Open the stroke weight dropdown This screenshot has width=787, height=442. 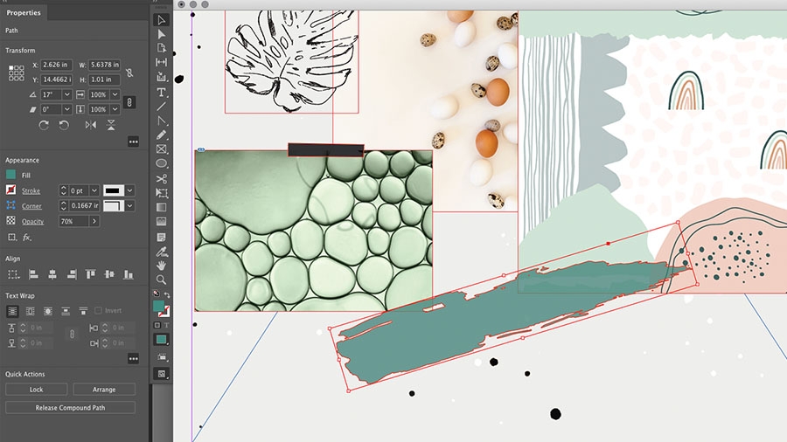coord(94,190)
